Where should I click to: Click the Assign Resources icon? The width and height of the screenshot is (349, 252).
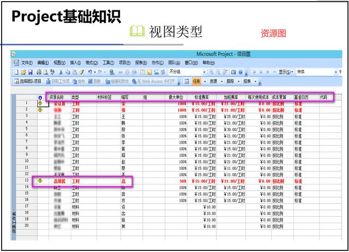[157, 72]
